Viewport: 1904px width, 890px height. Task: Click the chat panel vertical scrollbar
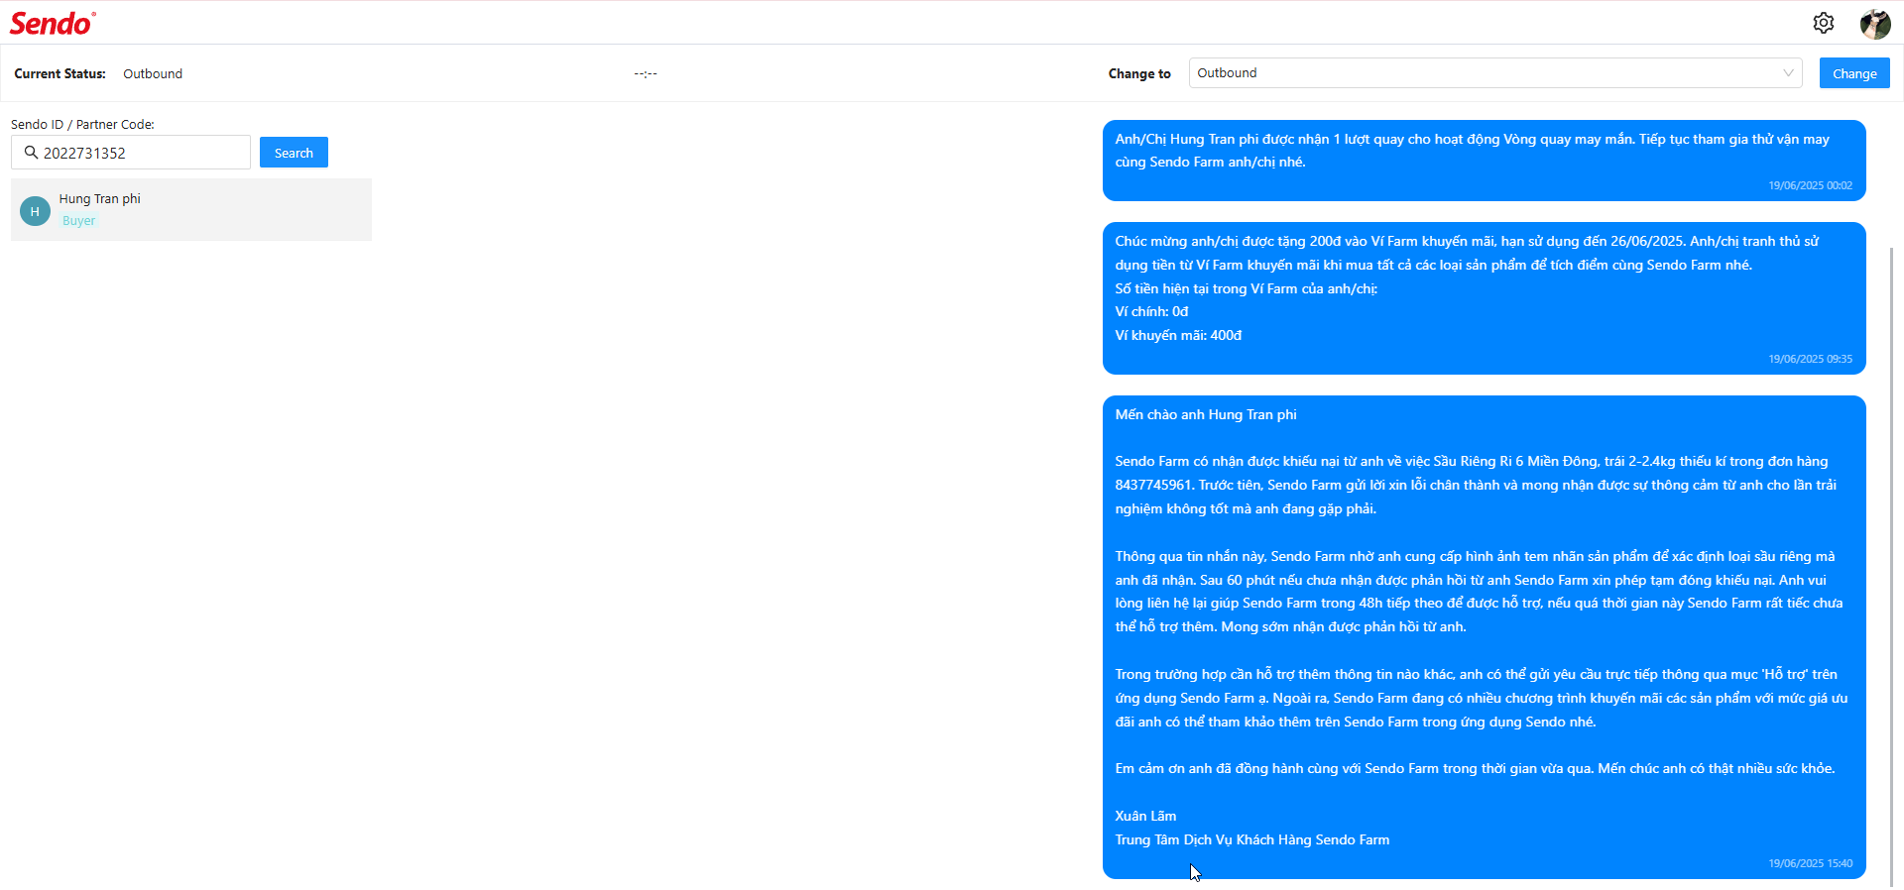tap(1891, 565)
